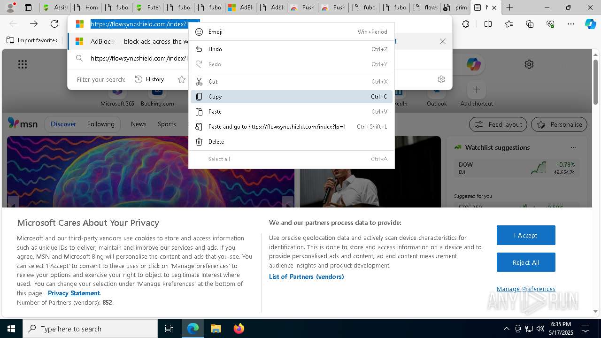Switch to the prim browser tab

pyautogui.click(x=456, y=8)
